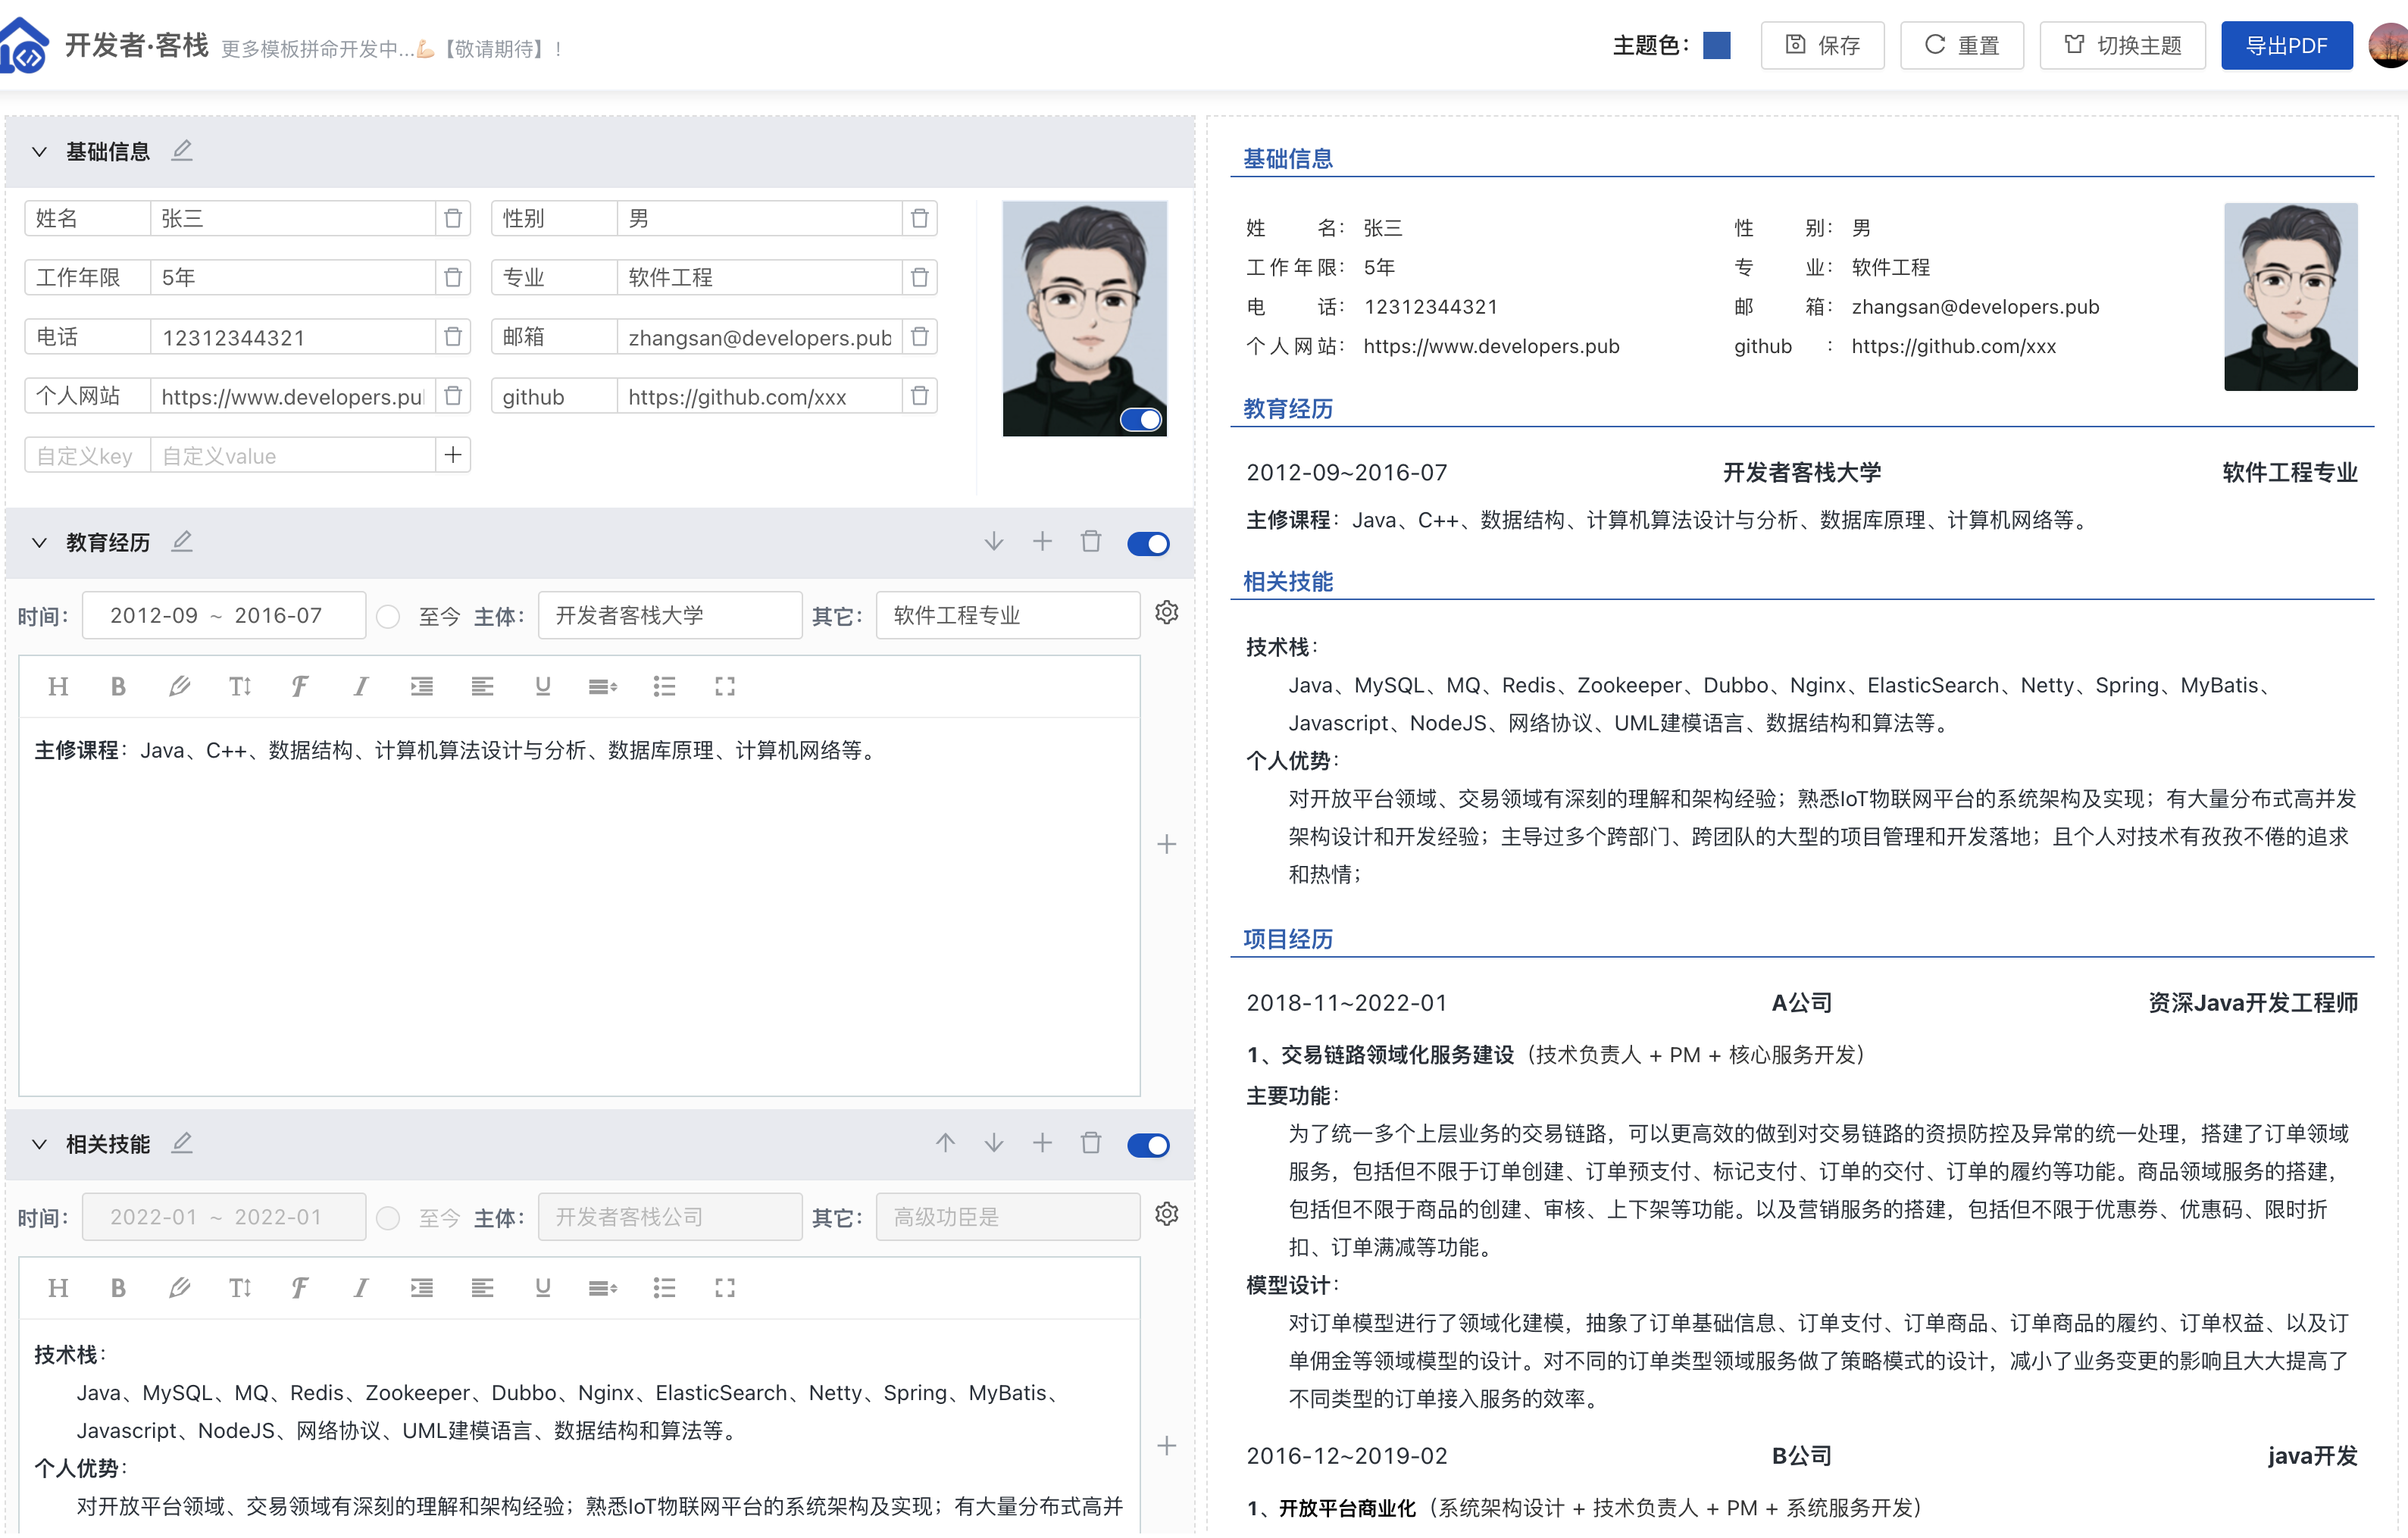Toggle the 教育经历 section visibility switch
The height and width of the screenshot is (1538, 2408).
tap(1148, 543)
